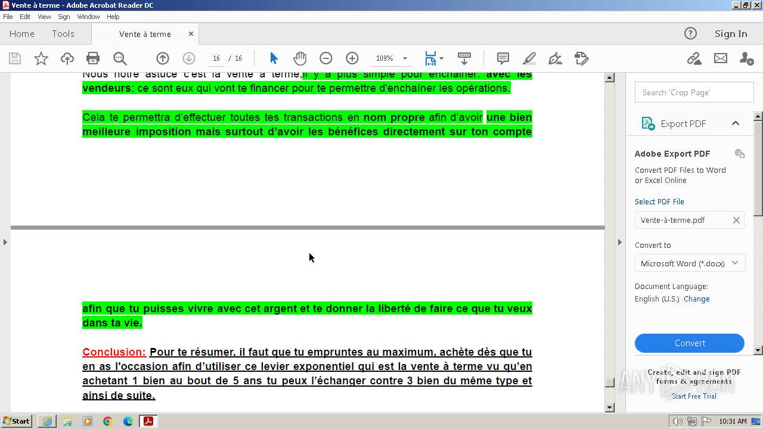Image resolution: width=763 pixels, height=429 pixels.
Task: Go to next page arrow
Action: [x=189, y=58]
